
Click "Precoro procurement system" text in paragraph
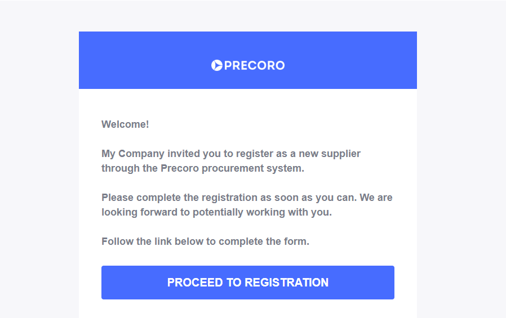point(232,168)
